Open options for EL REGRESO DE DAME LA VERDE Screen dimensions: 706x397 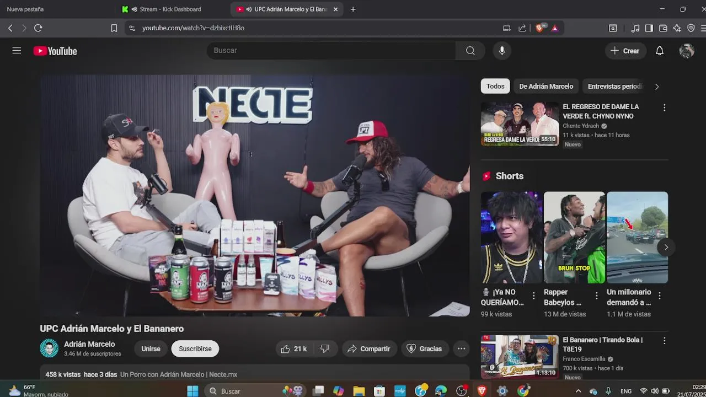point(664,108)
